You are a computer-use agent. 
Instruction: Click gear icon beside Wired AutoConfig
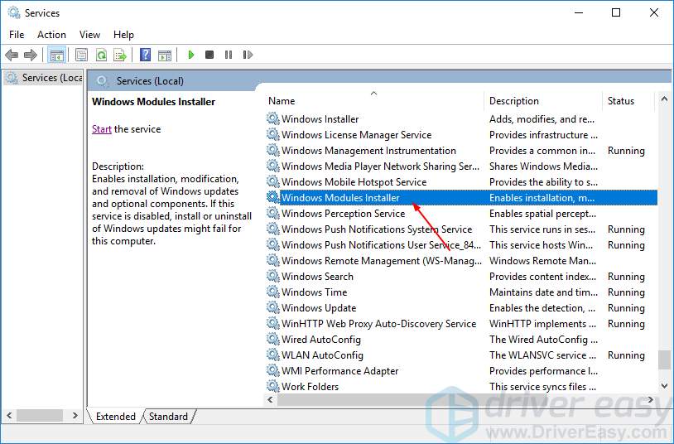(x=273, y=340)
